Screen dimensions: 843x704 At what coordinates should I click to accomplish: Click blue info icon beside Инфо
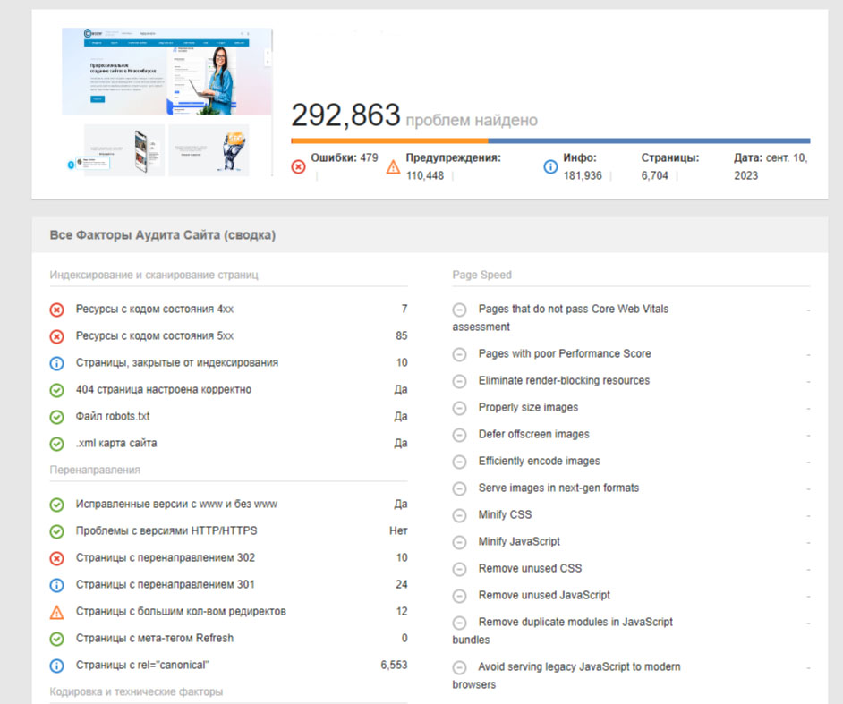(x=550, y=166)
